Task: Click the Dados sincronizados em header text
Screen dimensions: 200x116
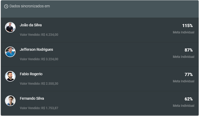Action: (x=29, y=6)
